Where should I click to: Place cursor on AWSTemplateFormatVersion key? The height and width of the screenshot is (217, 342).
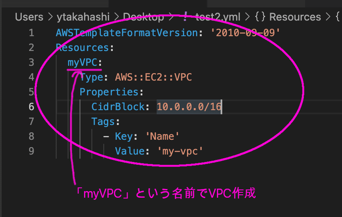click(127, 33)
